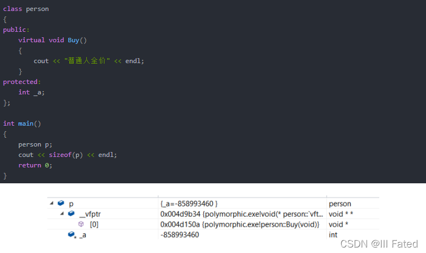The image size is (426, 253).
Task: Select the __vfptr name cell
Action: click(x=90, y=214)
